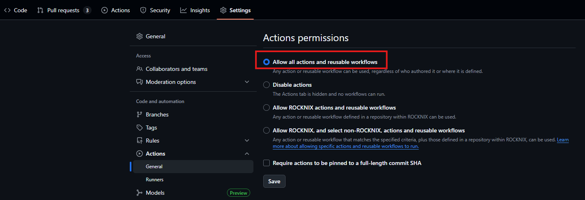Select Disable actions radio button
This screenshot has height=200, width=585.
tap(266, 85)
